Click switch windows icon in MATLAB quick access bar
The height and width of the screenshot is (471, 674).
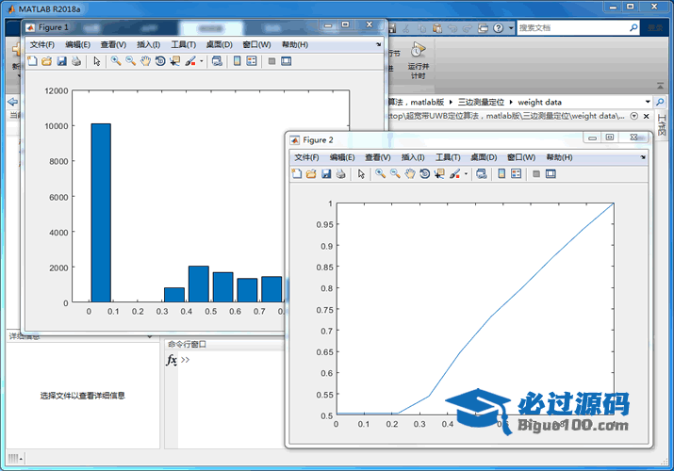coord(484,28)
